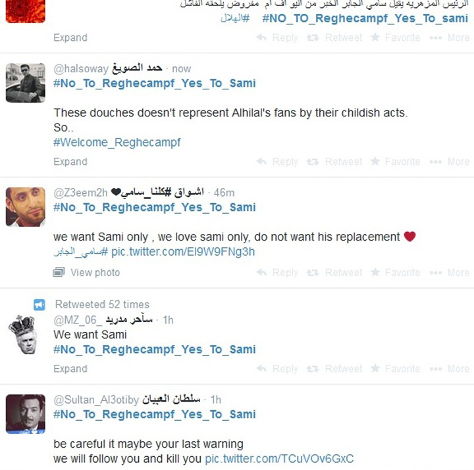
Task: Click the retweeted megaphone icon
Action: (x=39, y=304)
